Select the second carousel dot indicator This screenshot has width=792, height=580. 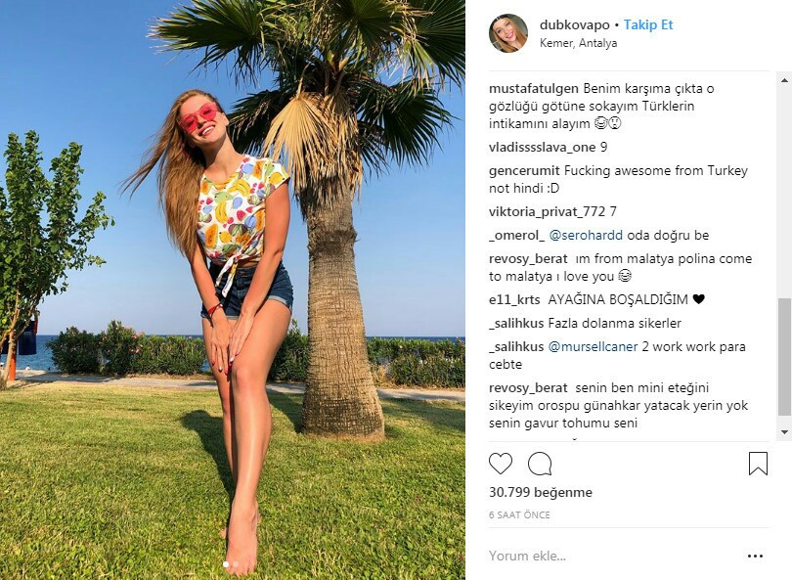click(236, 564)
